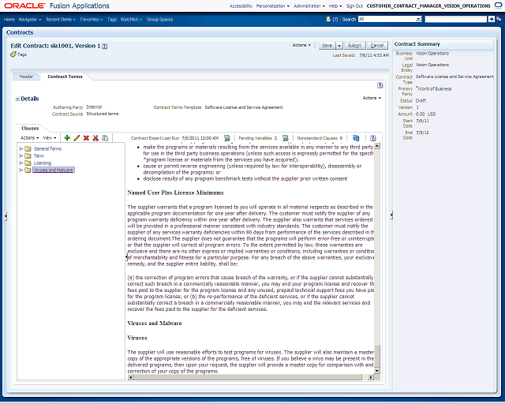Click the Named User Plus License Minimums heading
505x404 pixels.
click(x=175, y=193)
